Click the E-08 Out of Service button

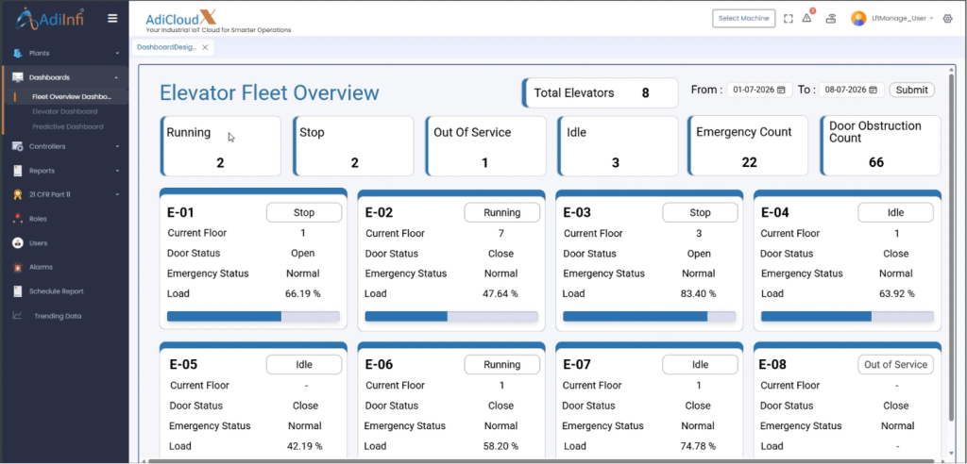click(895, 364)
